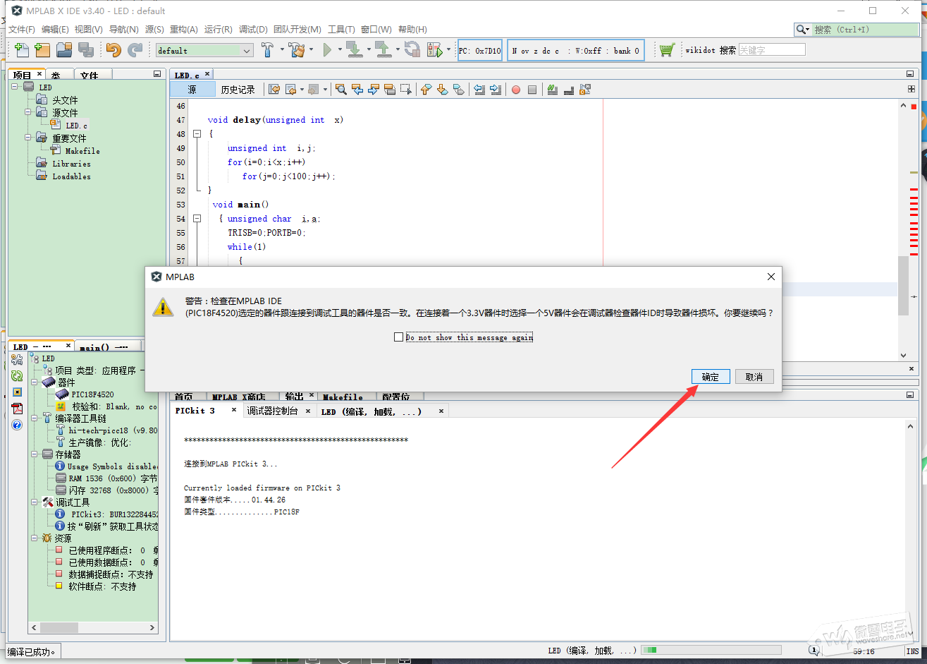The height and width of the screenshot is (664, 927).
Task: Click the Read Device Memory icon
Action: [383, 50]
